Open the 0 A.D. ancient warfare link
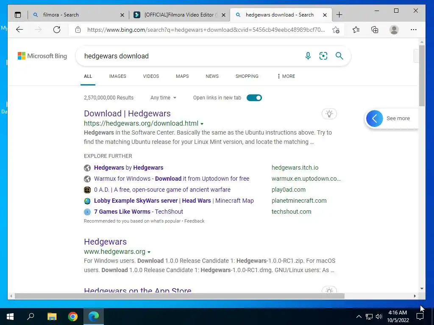Viewport: 434px width, 325px height. click(162, 190)
